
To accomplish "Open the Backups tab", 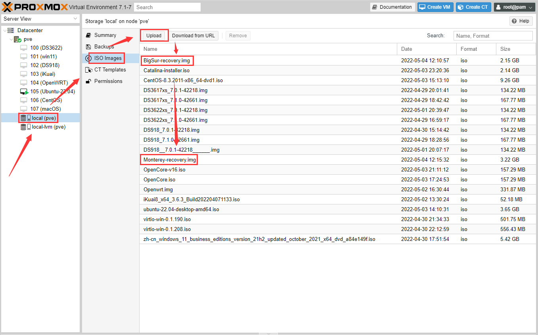I will 111,47.
